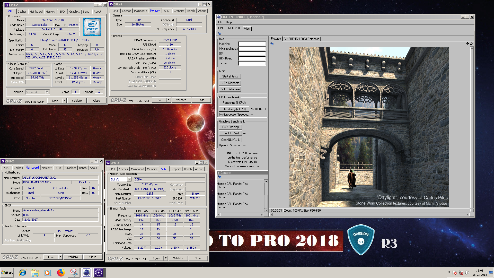
Task: Click the triangle icon beside move cross
Action: pyautogui.click(x=472, y=44)
